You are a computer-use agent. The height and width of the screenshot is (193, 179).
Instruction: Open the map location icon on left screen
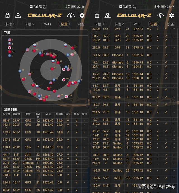[18, 15]
